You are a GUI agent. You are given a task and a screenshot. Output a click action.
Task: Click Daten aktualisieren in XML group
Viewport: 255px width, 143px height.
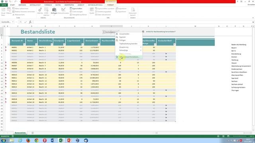(x=103, y=15)
